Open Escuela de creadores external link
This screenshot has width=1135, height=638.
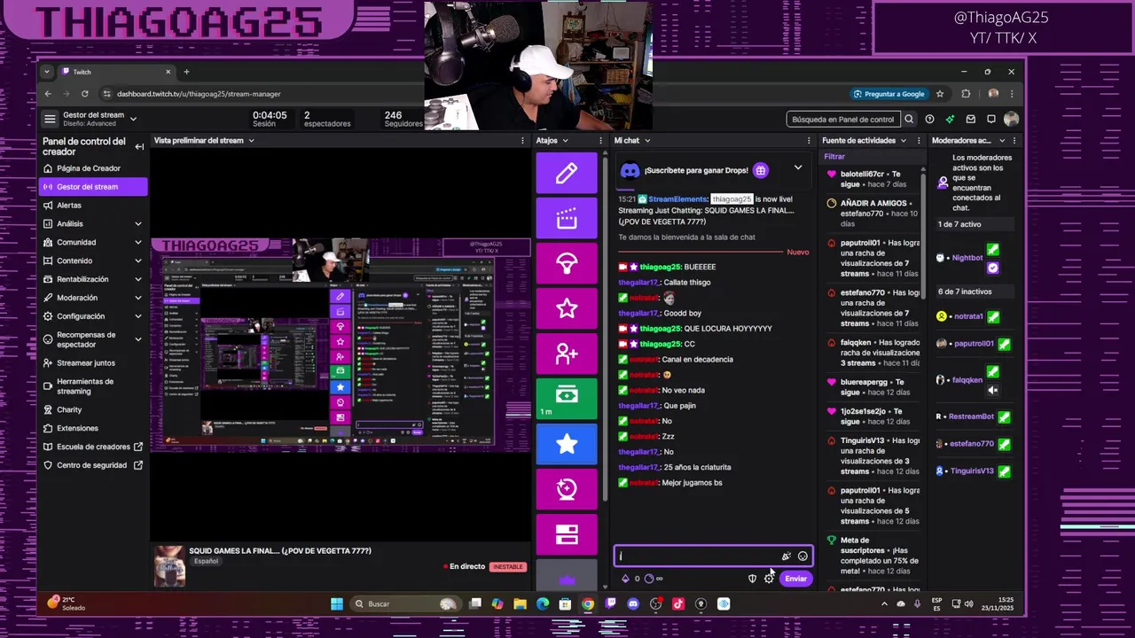coord(93,447)
